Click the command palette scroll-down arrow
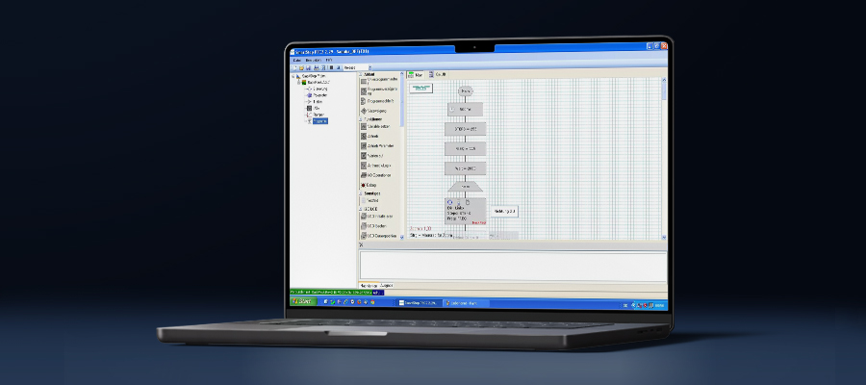This screenshot has height=385, width=866. click(402, 235)
